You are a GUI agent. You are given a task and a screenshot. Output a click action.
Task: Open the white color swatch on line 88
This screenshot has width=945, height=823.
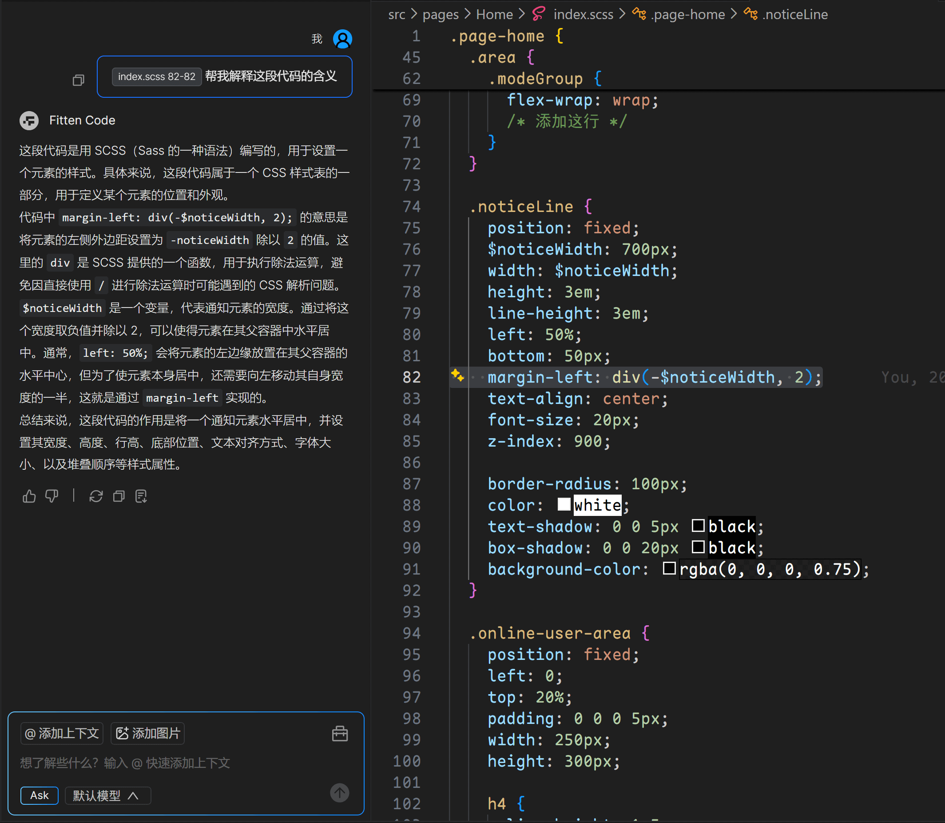tap(564, 504)
